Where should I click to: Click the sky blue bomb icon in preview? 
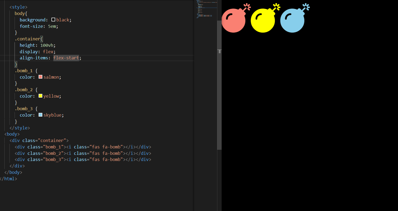point(295,18)
